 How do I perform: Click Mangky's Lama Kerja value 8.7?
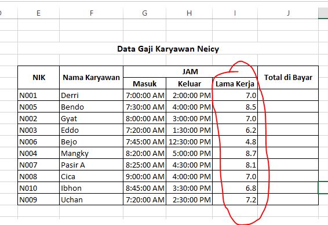pos(235,153)
